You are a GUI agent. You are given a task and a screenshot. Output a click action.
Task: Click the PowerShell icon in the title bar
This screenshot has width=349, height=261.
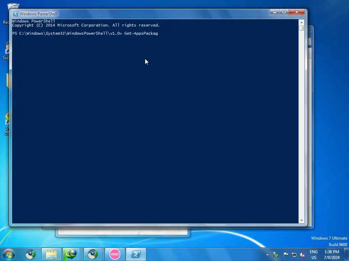pyautogui.click(x=16, y=14)
